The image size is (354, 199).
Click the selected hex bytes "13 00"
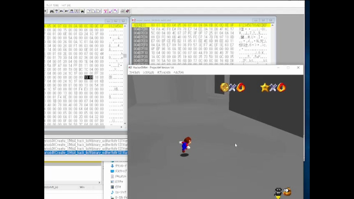pos(88,77)
